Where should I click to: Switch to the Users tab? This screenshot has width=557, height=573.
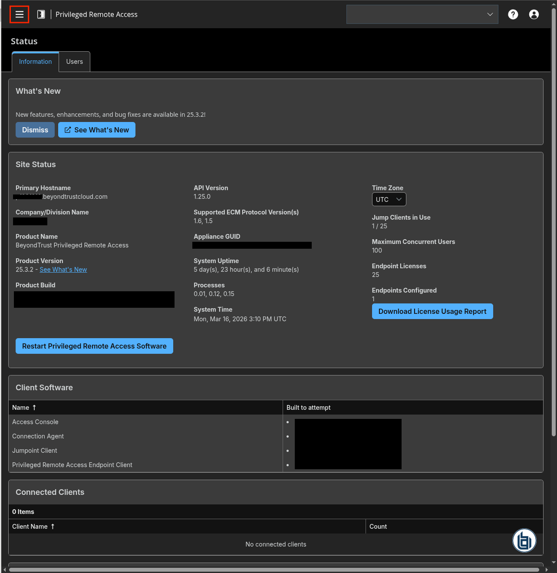74,62
